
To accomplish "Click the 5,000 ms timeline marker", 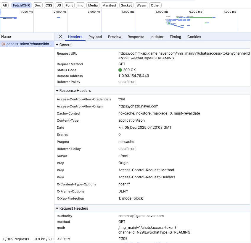I will (x=162, y=12).
